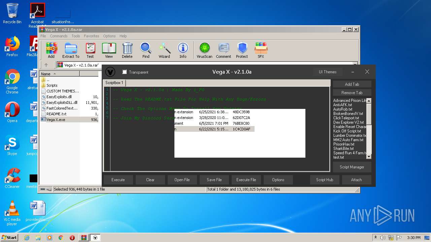Open Firefox desktop shortcut
This screenshot has width=431, height=242.
[x=12, y=46]
